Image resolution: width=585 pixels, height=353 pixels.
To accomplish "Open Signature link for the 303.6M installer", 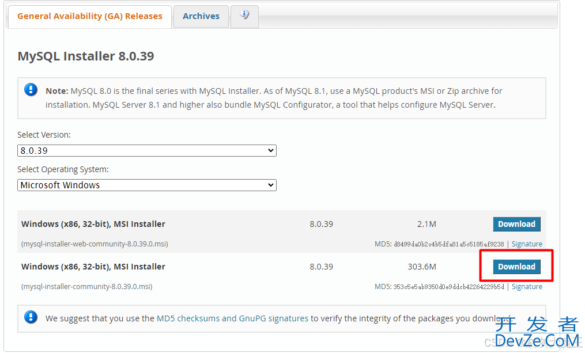I will (527, 286).
